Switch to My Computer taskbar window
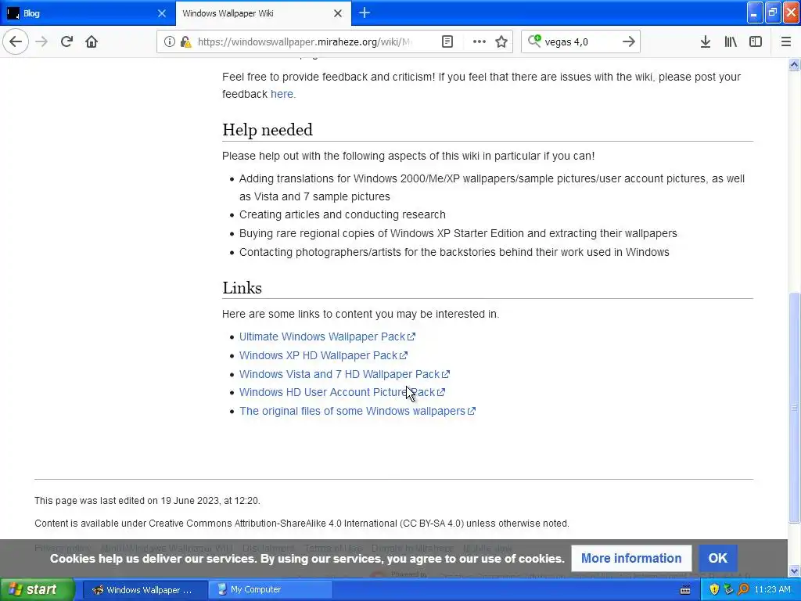The image size is (801, 601). pos(270,590)
